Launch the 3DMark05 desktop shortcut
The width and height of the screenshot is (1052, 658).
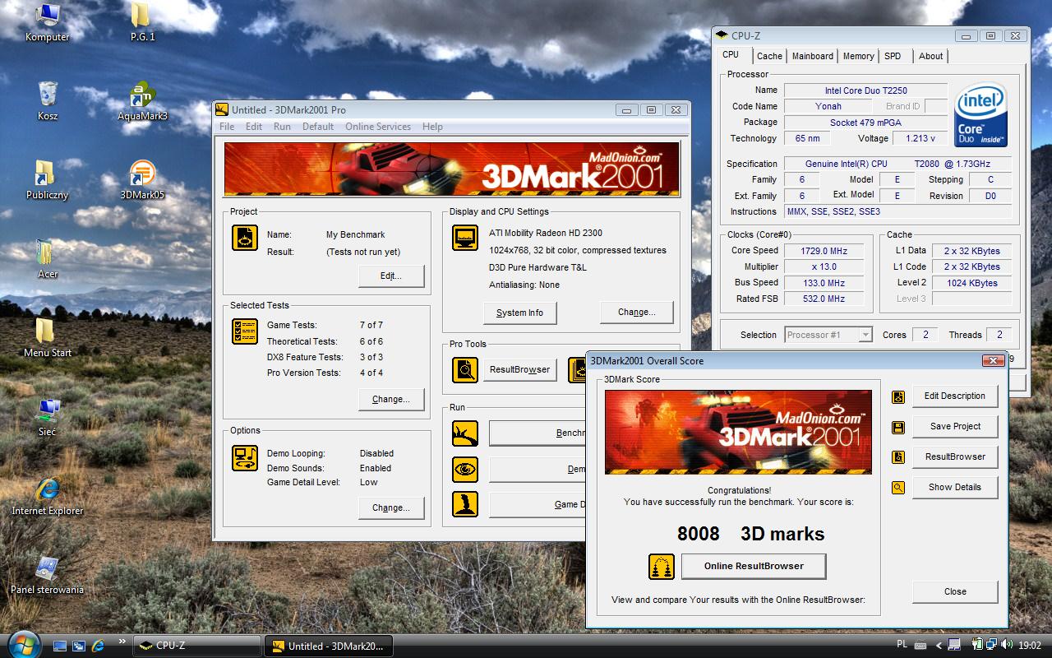142,180
